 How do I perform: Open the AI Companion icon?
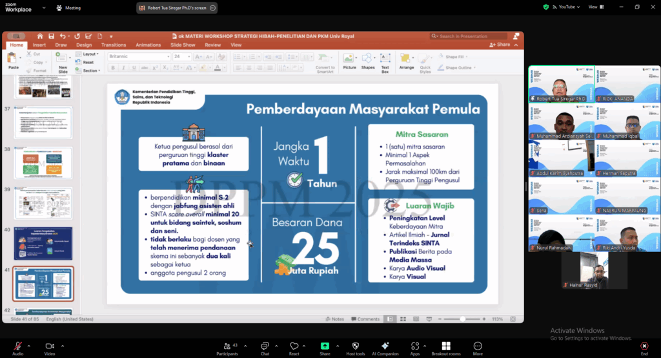[x=385, y=346]
